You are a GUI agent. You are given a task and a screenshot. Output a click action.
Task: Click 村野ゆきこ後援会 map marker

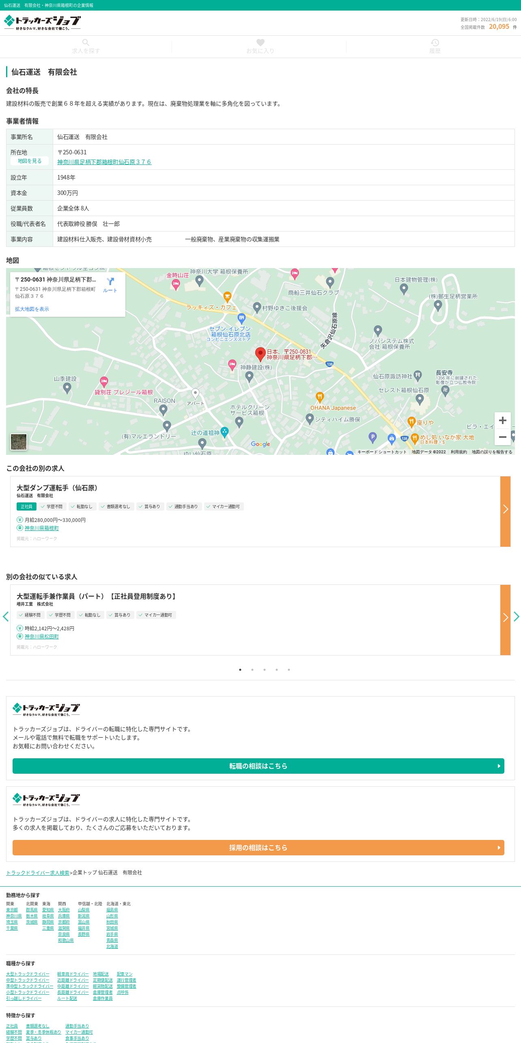[257, 307]
